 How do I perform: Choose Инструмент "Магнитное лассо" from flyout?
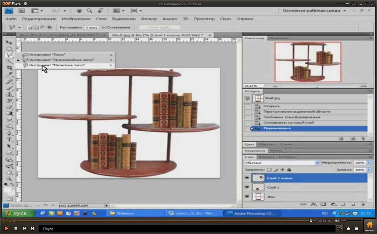click(x=57, y=65)
